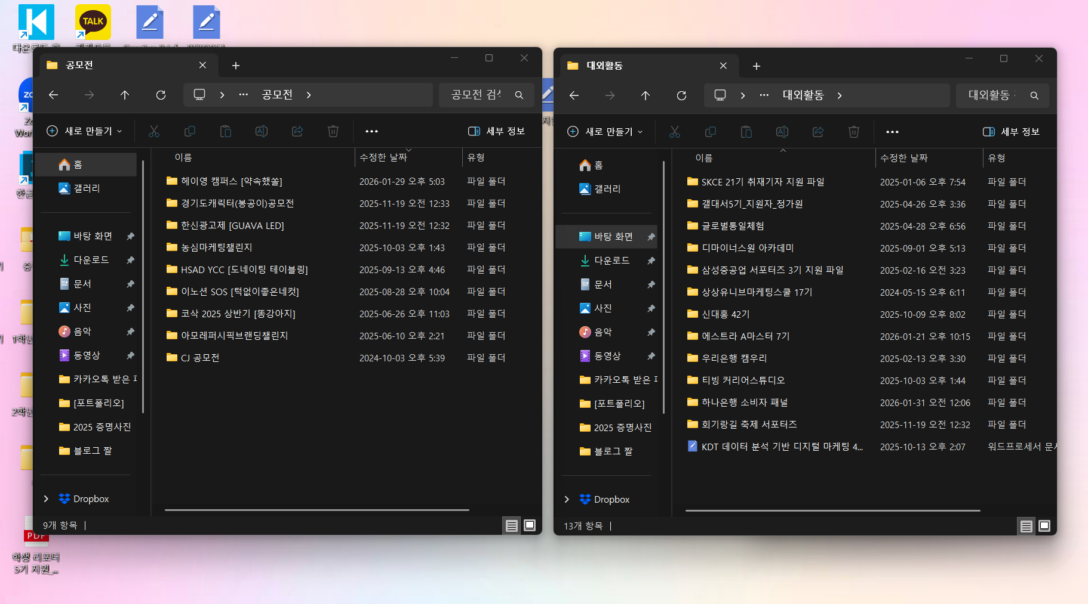Viewport: 1088px width, 604px height.
Task: Add a new tab in 공모전 window
Action: coord(236,66)
